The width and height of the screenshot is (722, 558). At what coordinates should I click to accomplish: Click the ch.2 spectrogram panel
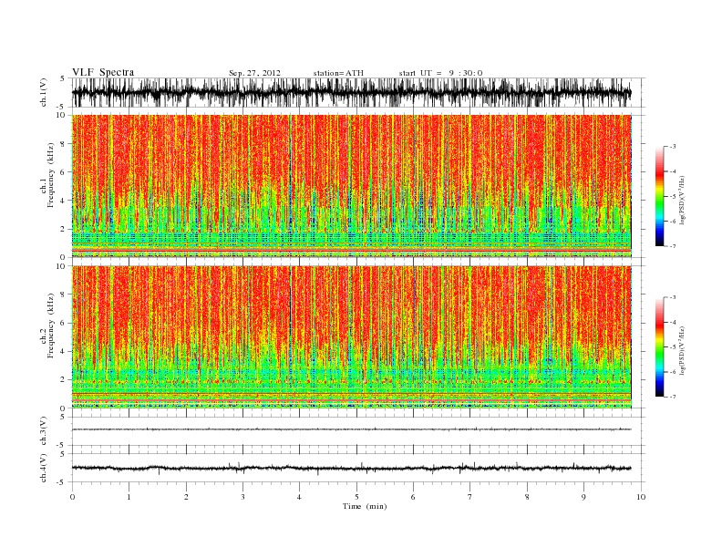(x=352, y=337)
